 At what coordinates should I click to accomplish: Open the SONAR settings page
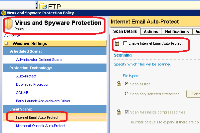pyautogui.click(x=22, y=93)
